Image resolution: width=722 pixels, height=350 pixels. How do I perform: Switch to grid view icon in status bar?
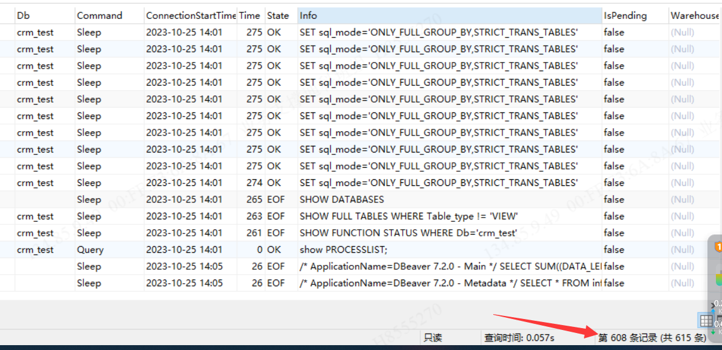(x=706, y=320)
